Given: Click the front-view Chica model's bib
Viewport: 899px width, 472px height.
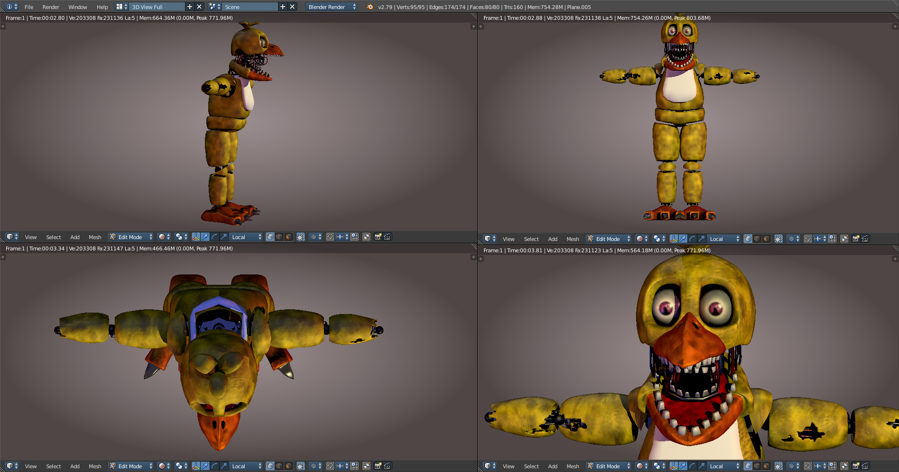Looking at the screenshot, I should coord(679,86).
